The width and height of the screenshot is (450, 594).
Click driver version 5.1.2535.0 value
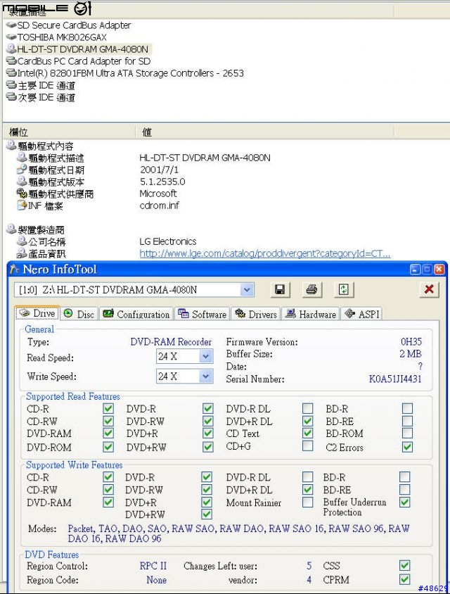tap(162, 182)
